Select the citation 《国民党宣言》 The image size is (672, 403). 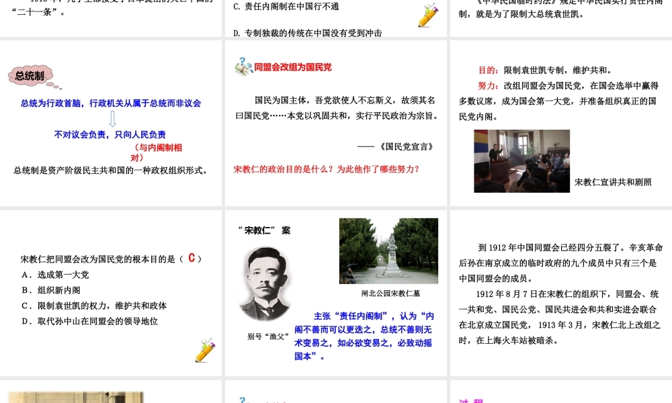(x=407, y=147)
